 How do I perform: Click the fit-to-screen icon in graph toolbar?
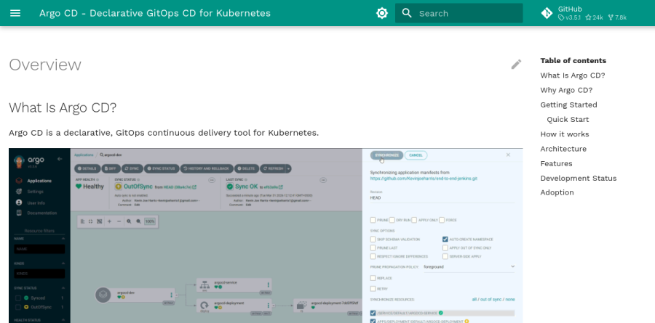tap(91, 221)
